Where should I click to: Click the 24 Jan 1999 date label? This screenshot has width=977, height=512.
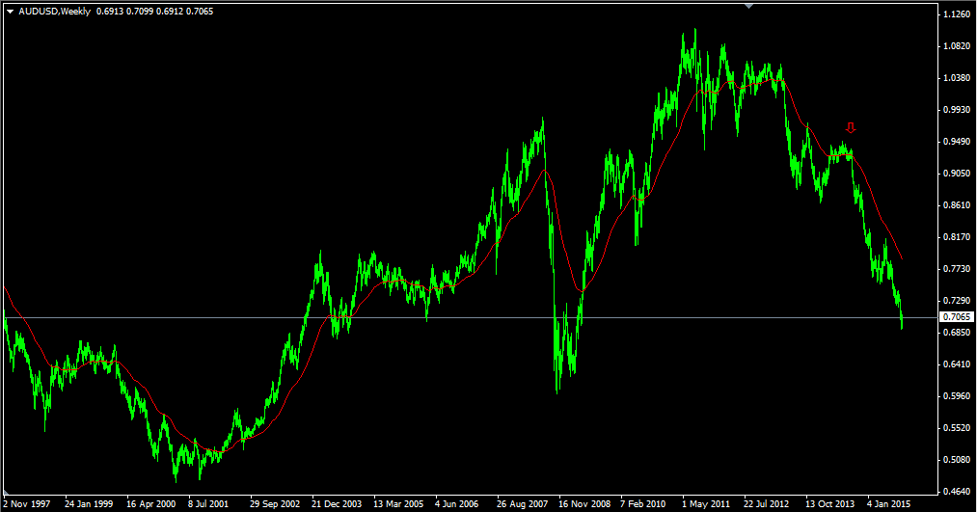tap(89, 503)
